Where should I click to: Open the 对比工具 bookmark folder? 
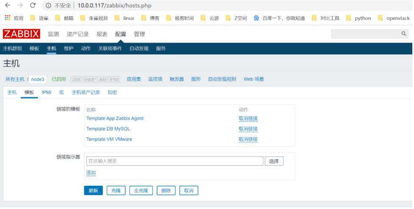pyautogui.click(x=326, y=18)
